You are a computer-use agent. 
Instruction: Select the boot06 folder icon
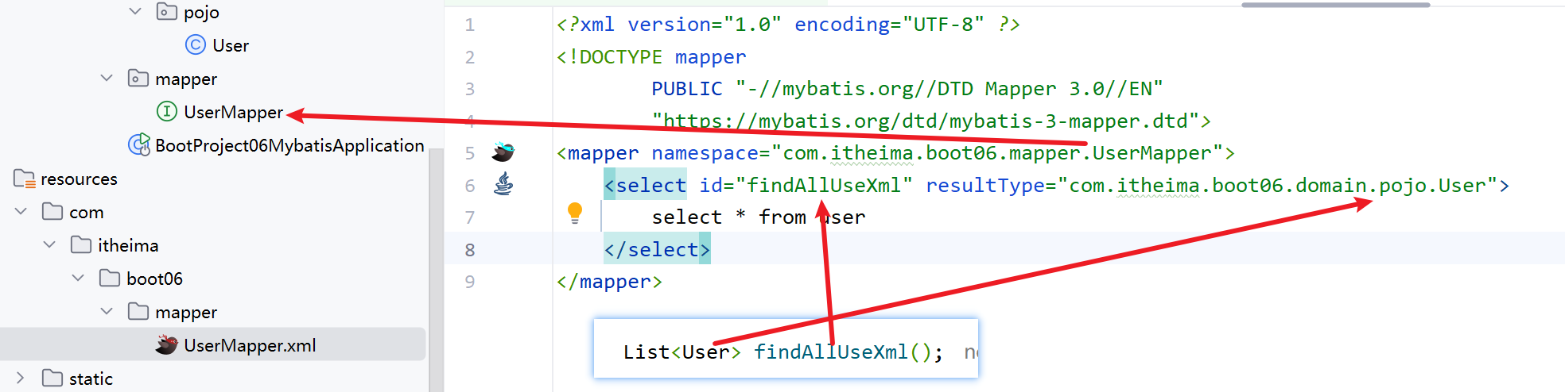point(110,278)
